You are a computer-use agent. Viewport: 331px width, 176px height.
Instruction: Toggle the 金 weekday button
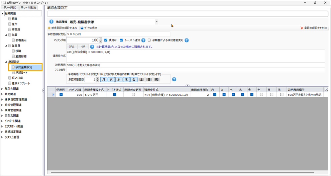tap(134, 80)
